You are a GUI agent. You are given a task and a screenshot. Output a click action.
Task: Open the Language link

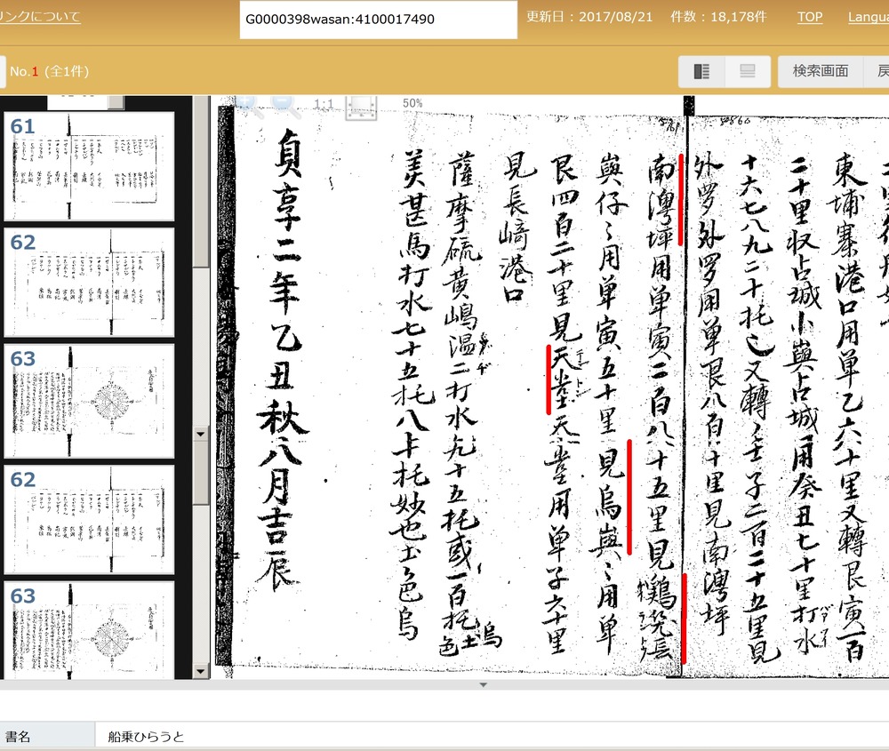(x=868, y=17)
